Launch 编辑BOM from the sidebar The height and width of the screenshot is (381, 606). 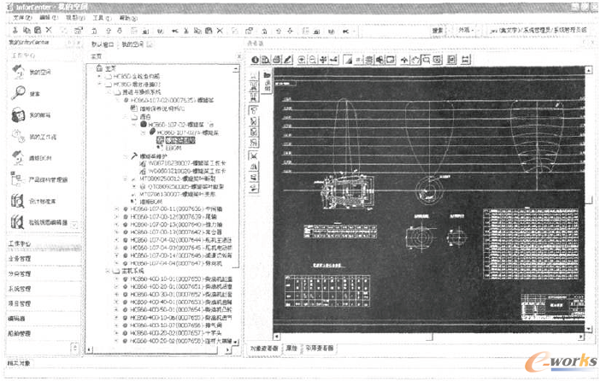coord(18,158)
